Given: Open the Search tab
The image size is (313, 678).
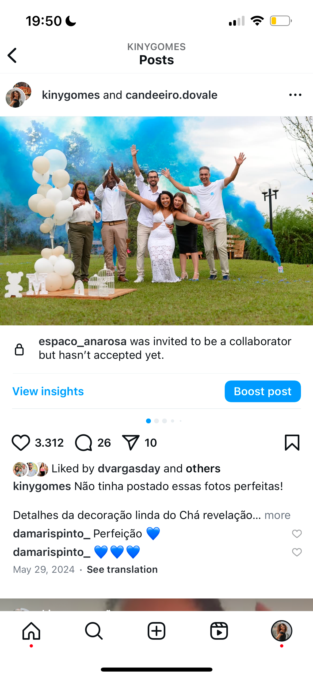Looking at the screenshot, I should pos(94,631).
